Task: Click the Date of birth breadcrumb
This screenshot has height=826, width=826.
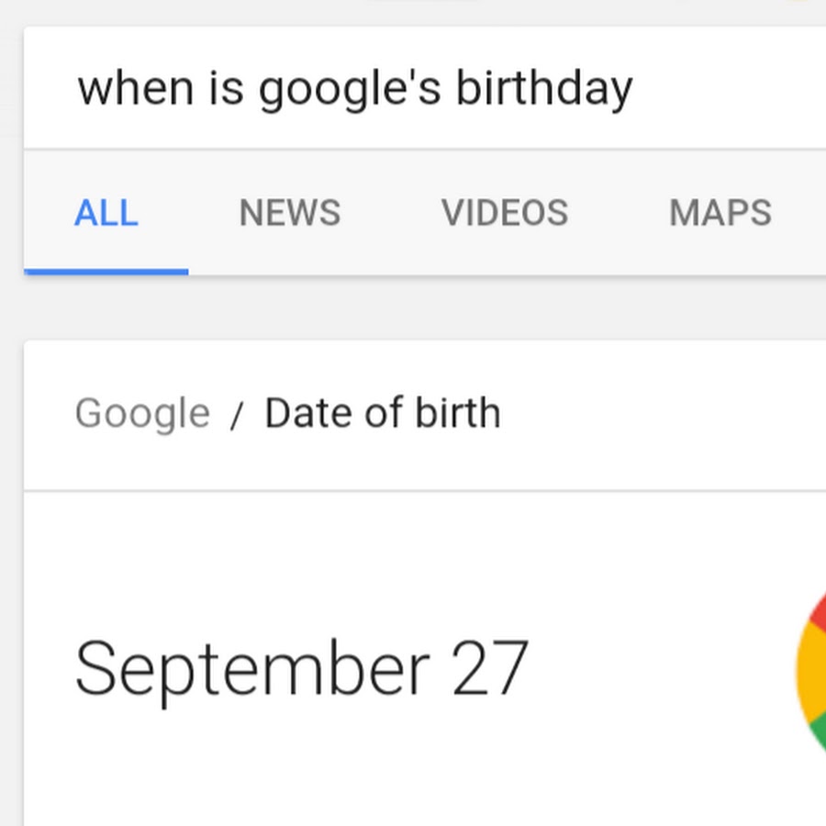Action: pos(383,414)
